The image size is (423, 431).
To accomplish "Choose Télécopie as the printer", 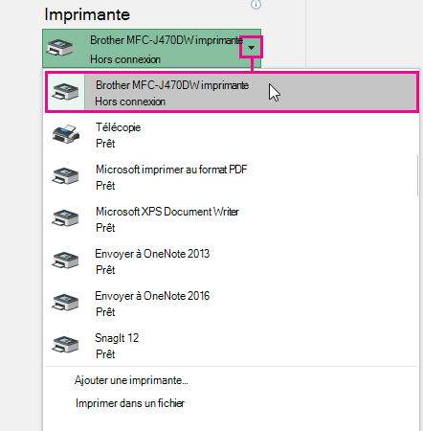I will tap(231, 135).
